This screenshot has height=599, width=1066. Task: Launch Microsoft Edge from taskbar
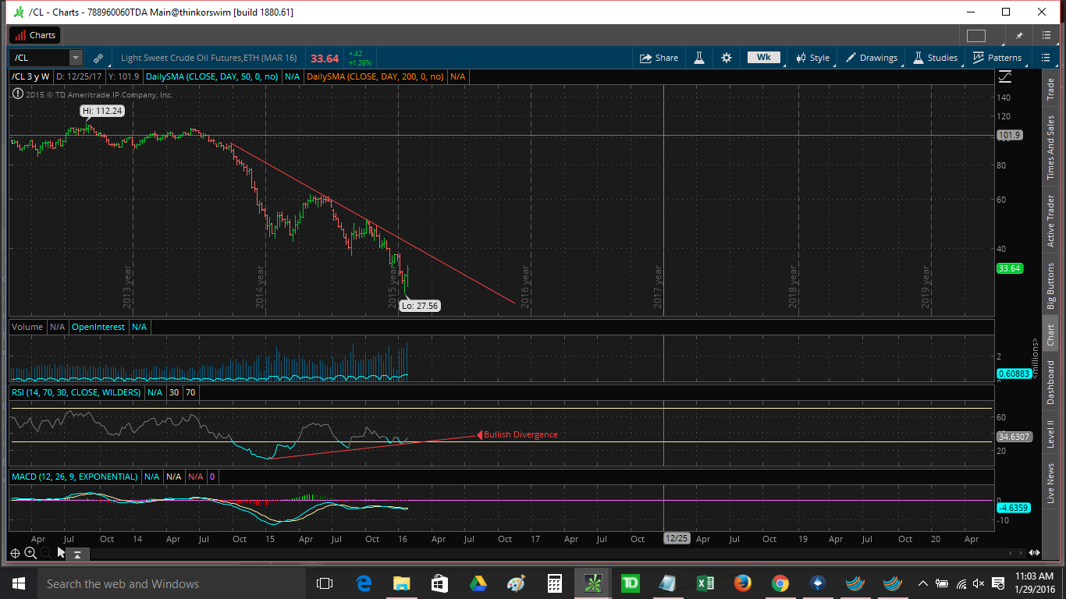point(364,583)
